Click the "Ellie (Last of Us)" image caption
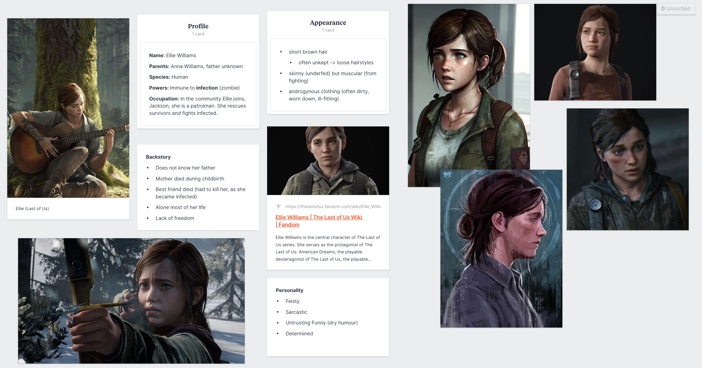This screenshot has width=702, height=368. (32, 209)
